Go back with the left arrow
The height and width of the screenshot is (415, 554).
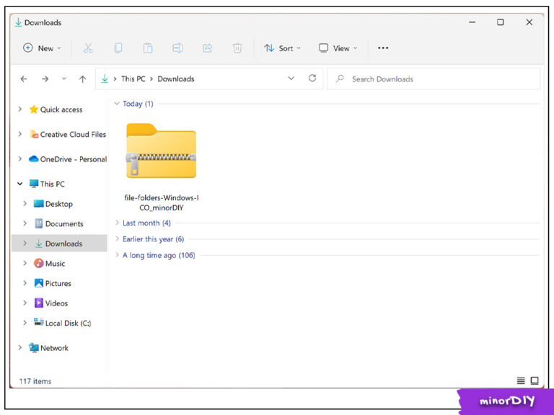(24, 79)
